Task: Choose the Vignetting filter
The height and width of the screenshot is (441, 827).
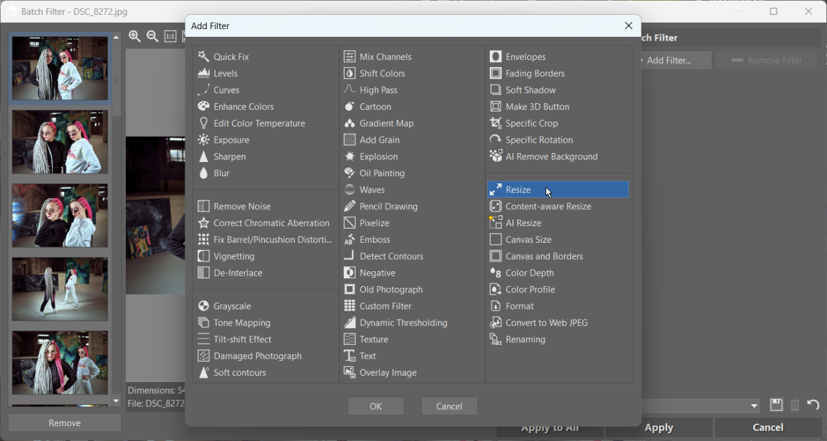Action: click(x=234, y=256)
